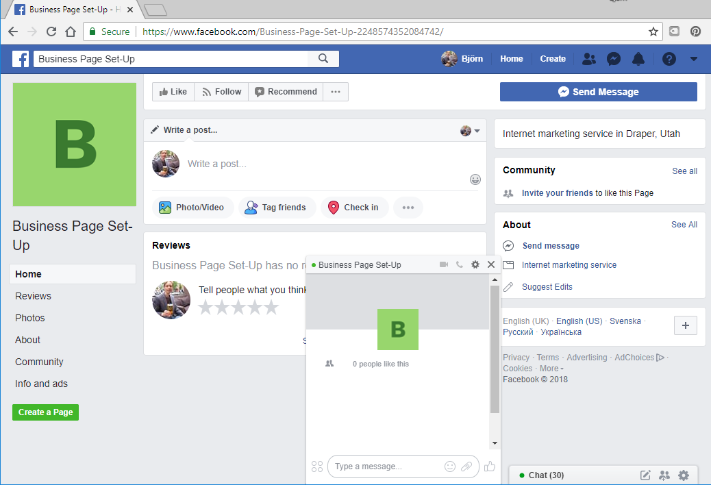Click the green Create a Page button
711x485 pixels.
45,412
